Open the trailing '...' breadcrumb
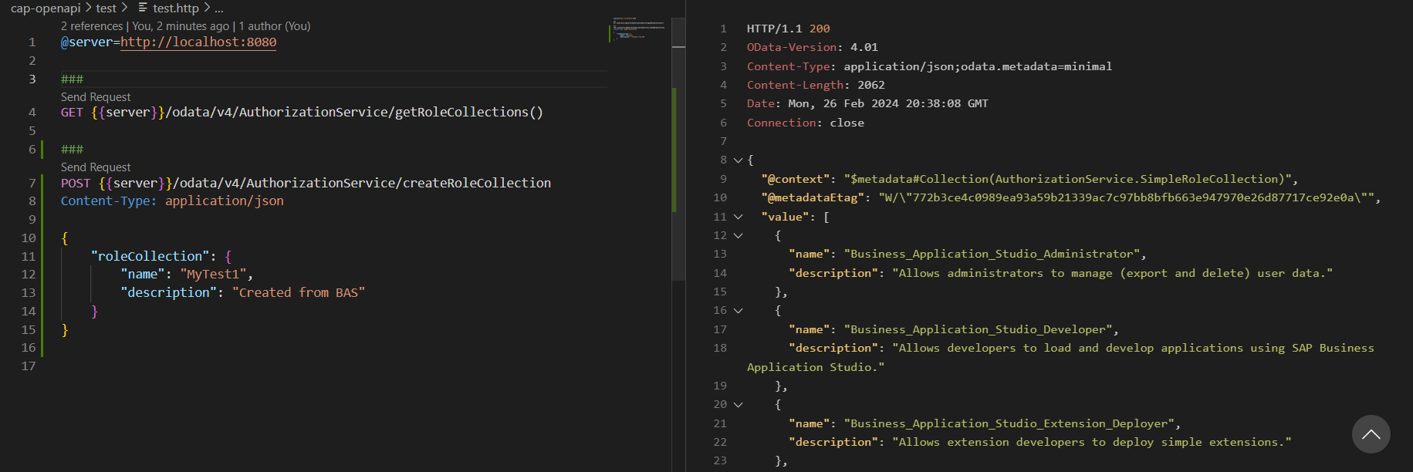Screen dimensions: 1413x472 tap(219, 8)
